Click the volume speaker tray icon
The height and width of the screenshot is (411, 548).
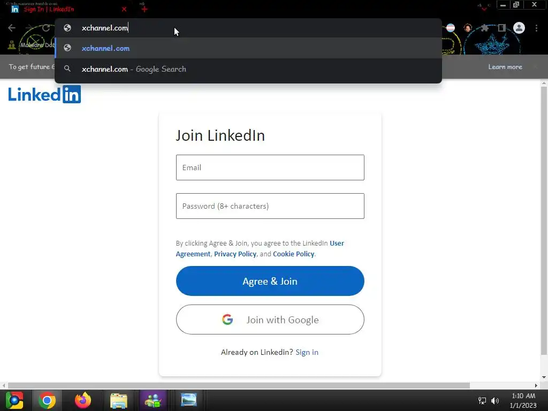click(495, 400)
